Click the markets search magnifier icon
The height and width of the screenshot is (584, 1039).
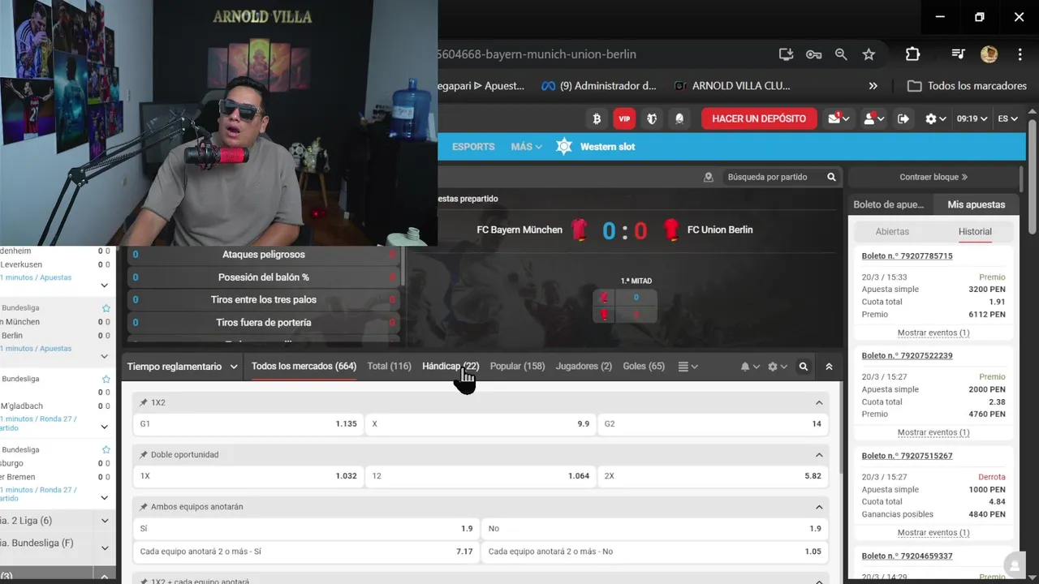804,367
